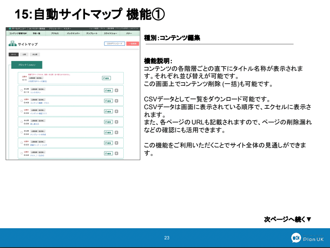330x248 pixels.
Task: Click trash icon for 詳細ページ → リンク row
Action: [x=116, y=143]
